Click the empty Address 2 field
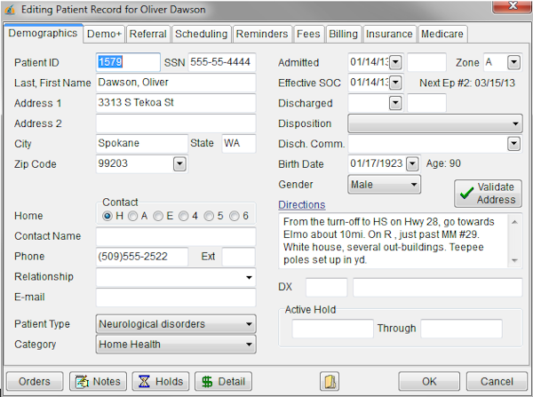The width and height of the screenshot is (533, 397). (x=176, y=123)
